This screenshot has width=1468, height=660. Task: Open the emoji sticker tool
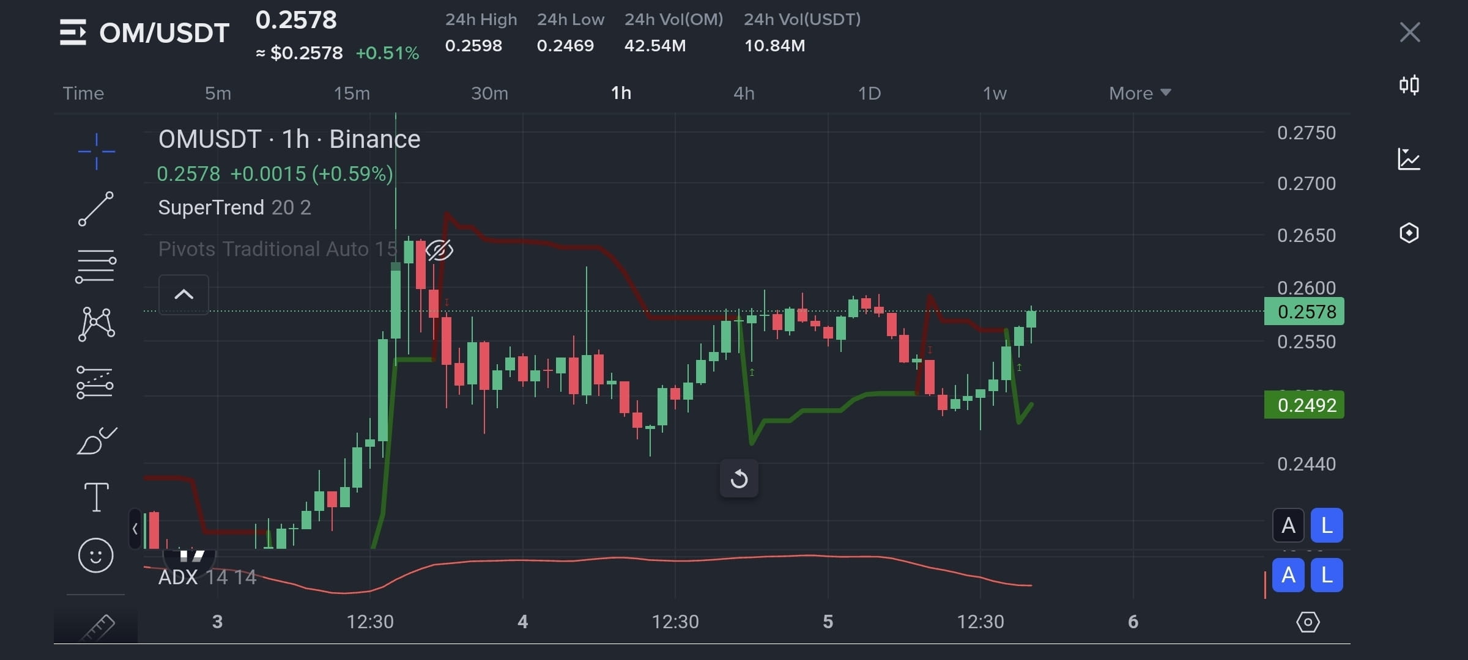pos(96,555)
